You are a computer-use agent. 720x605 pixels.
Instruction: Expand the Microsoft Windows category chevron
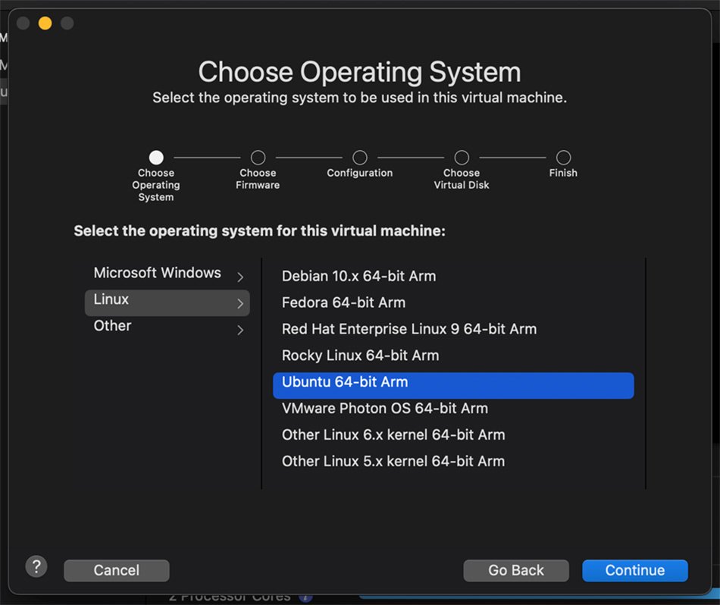[240, 277]
